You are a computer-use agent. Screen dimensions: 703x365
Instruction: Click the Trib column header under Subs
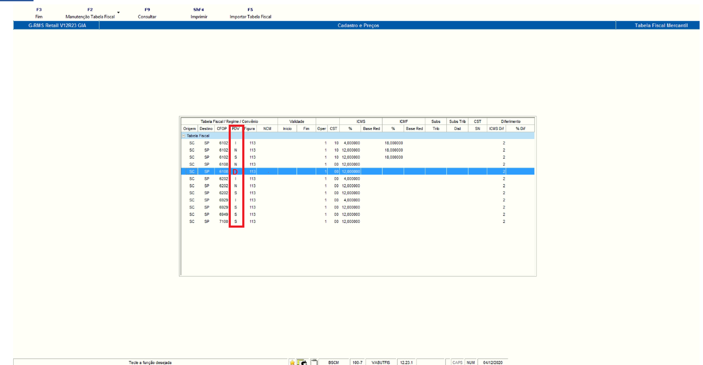pos(436,128)
